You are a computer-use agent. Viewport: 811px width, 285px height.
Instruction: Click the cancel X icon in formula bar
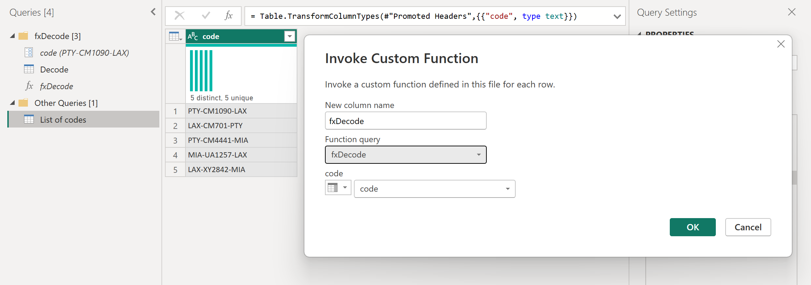pos(180,16)
